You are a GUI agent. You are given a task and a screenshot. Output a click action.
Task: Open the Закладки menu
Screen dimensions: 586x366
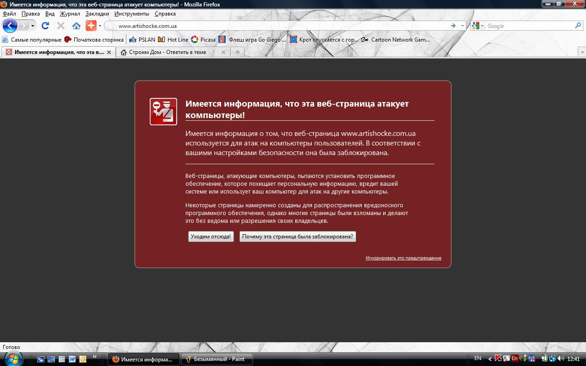pyautogui.click(x=97, y=14)
